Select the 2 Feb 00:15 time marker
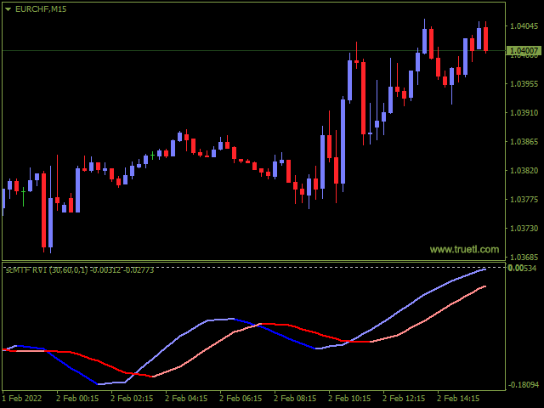This screenshot has height=408, width=544. [77, 399]
